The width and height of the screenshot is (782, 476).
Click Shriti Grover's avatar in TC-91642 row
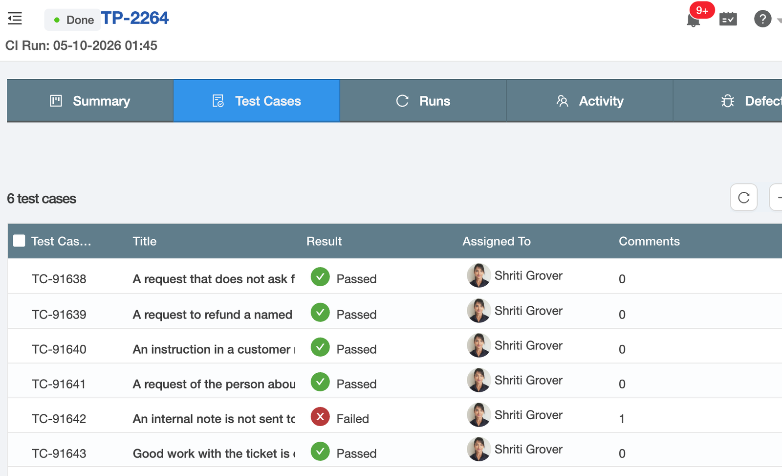coord(478,415)
